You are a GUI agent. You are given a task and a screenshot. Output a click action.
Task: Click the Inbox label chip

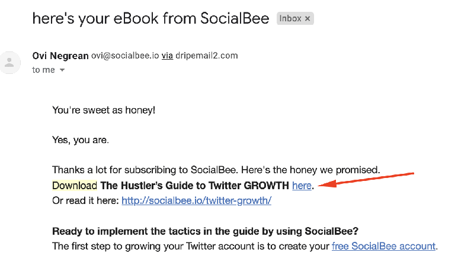pos(290,18)
